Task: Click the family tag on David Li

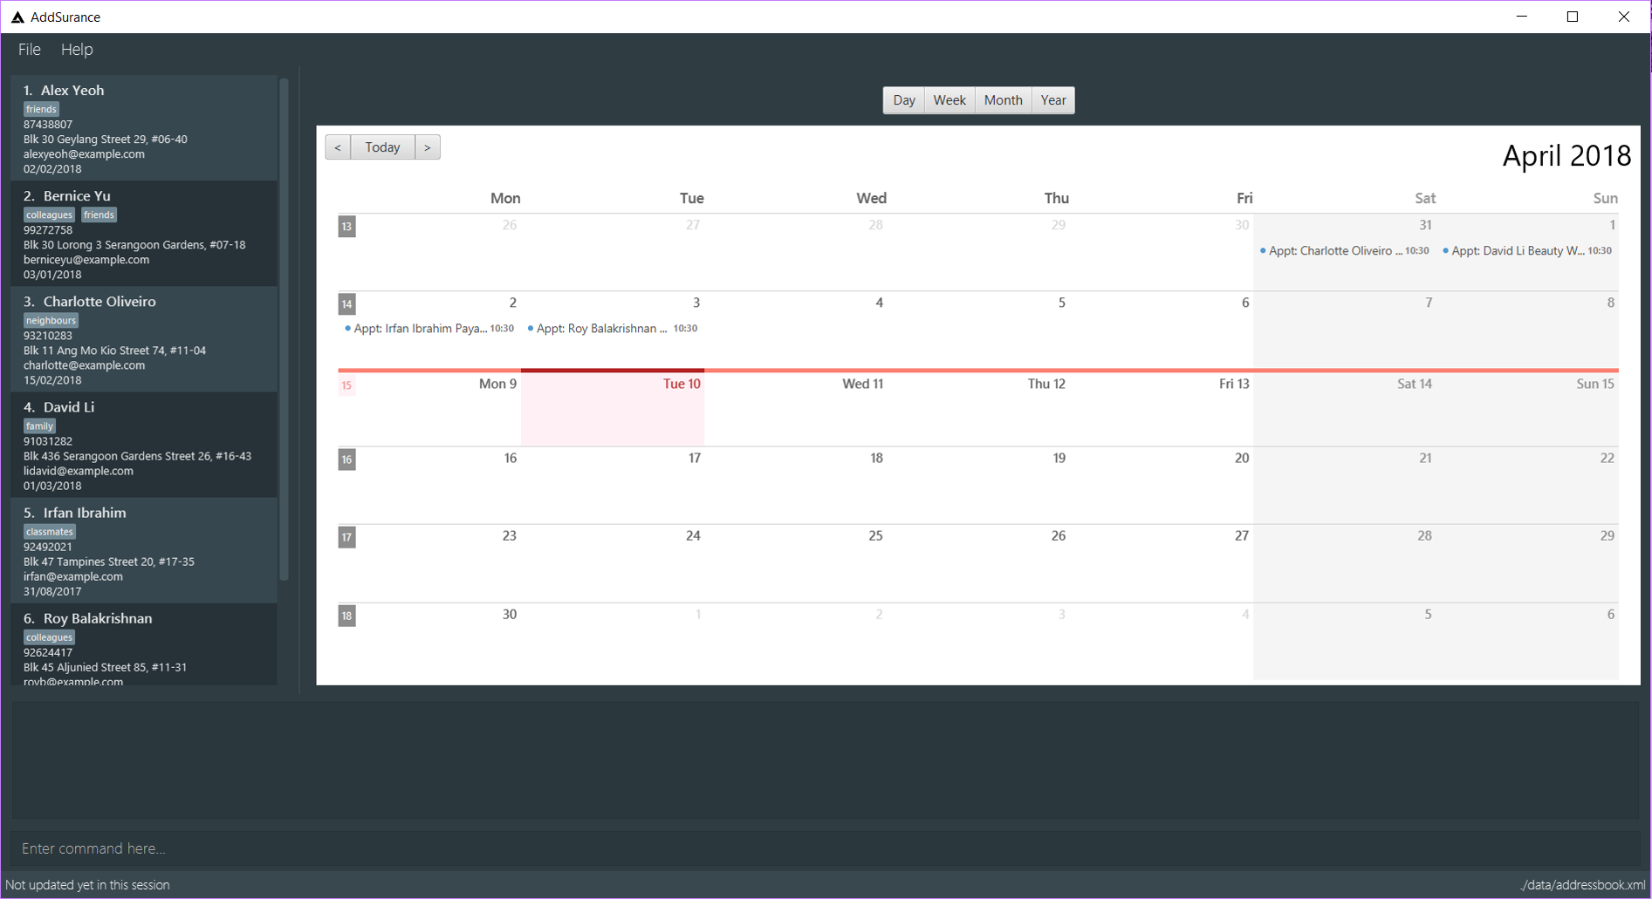Action: tap(39, 426)
